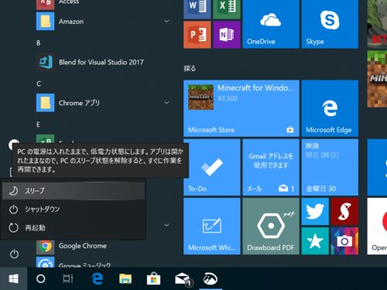This screenshot has width=387, height=290.
Task: Expand the folder chevron above Google Chrome
Action: (167, 225)
